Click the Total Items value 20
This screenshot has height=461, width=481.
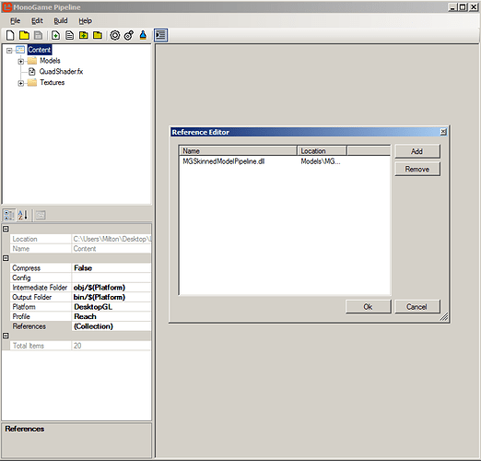point(111,346)
